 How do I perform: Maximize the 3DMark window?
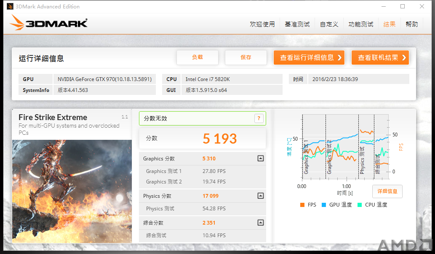click(x=403, y=6)
